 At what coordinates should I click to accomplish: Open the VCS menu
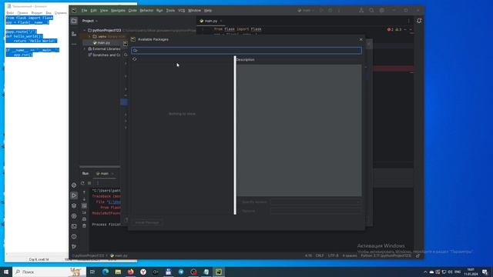[x=182, y=10]
